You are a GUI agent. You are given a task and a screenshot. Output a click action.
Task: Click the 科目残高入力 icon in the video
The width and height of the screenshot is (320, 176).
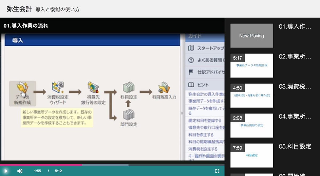click(x=164, y=88)
